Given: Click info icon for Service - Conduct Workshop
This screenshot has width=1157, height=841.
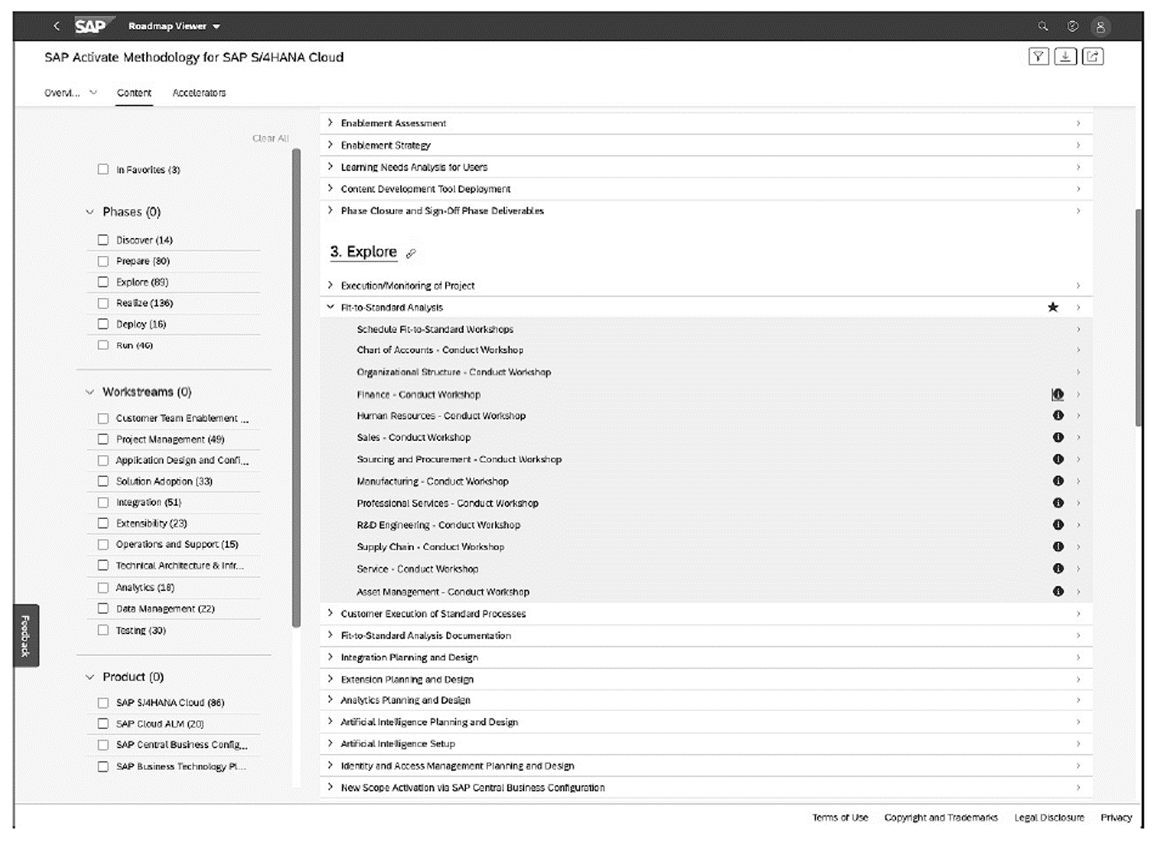Looking at the screenshot, I should [1058, 568].
